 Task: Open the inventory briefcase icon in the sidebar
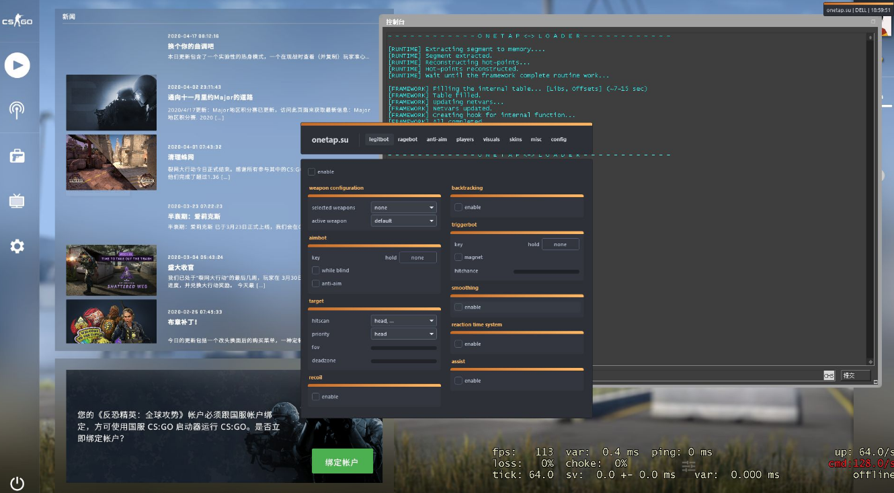[17, 156]
